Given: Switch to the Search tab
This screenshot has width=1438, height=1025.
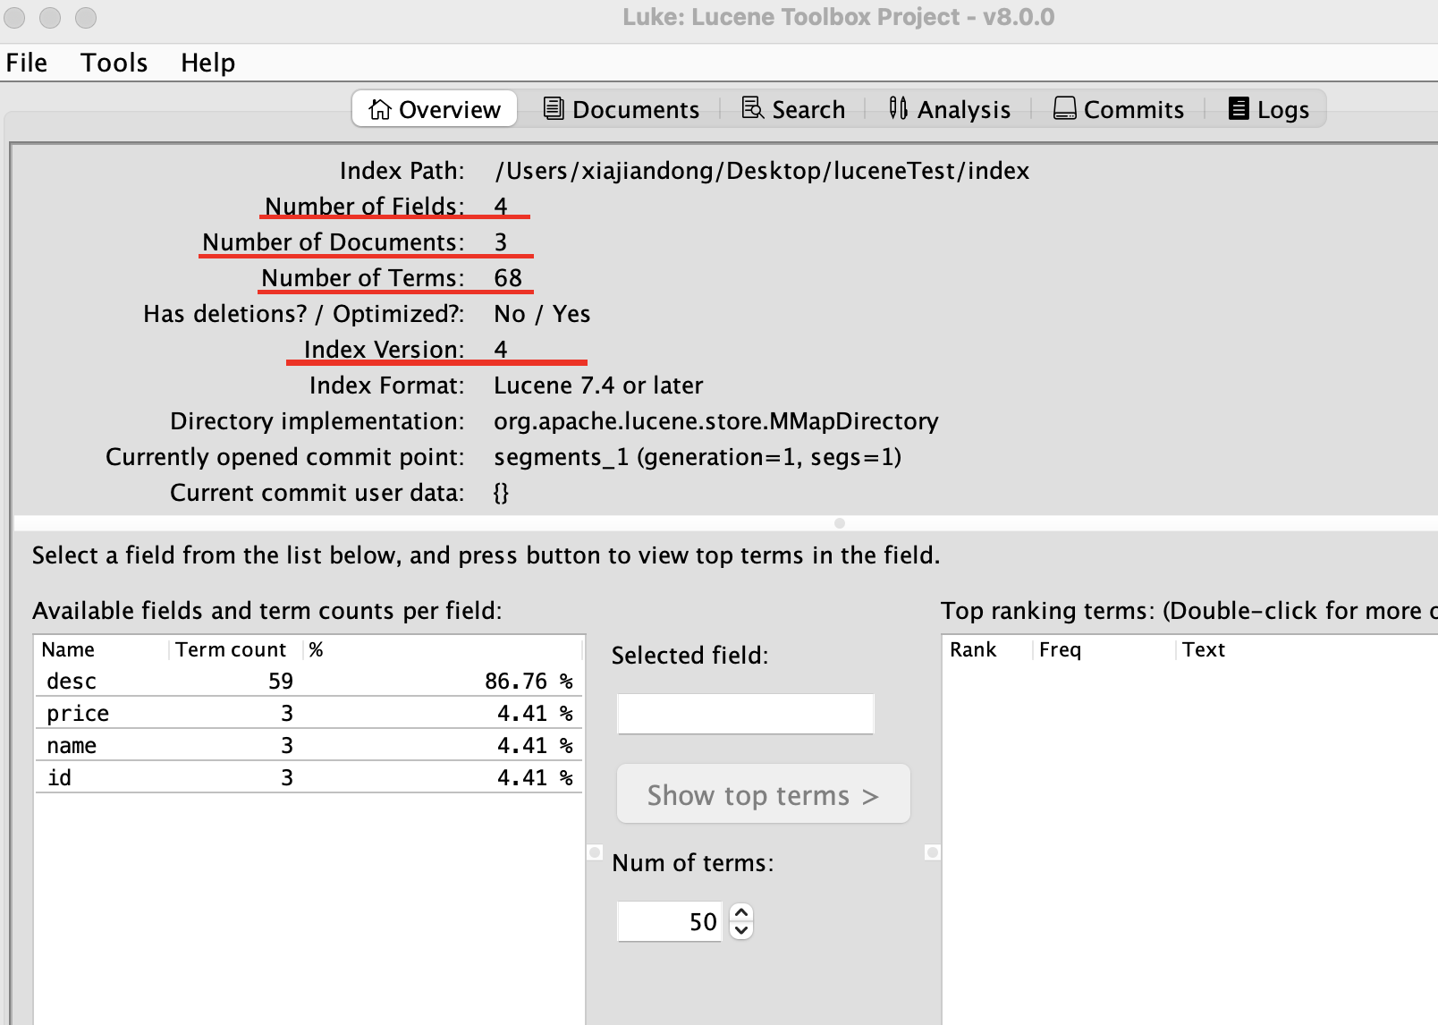Looking at the screenshot, I should click(793, 109).
